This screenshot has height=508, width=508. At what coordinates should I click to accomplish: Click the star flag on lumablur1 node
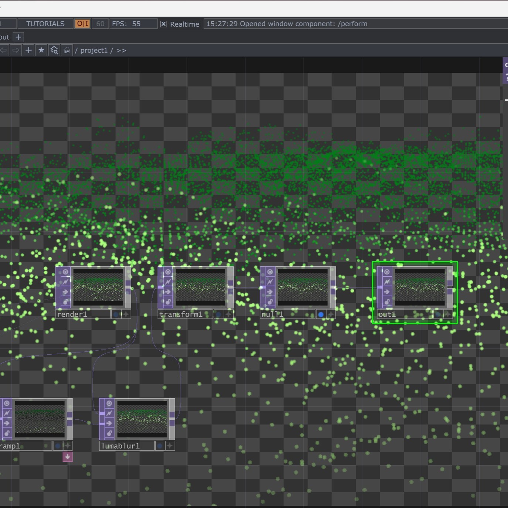170,446
